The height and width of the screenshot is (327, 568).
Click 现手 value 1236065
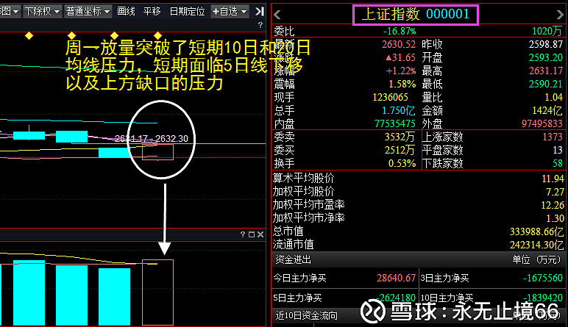coord(390,97)
